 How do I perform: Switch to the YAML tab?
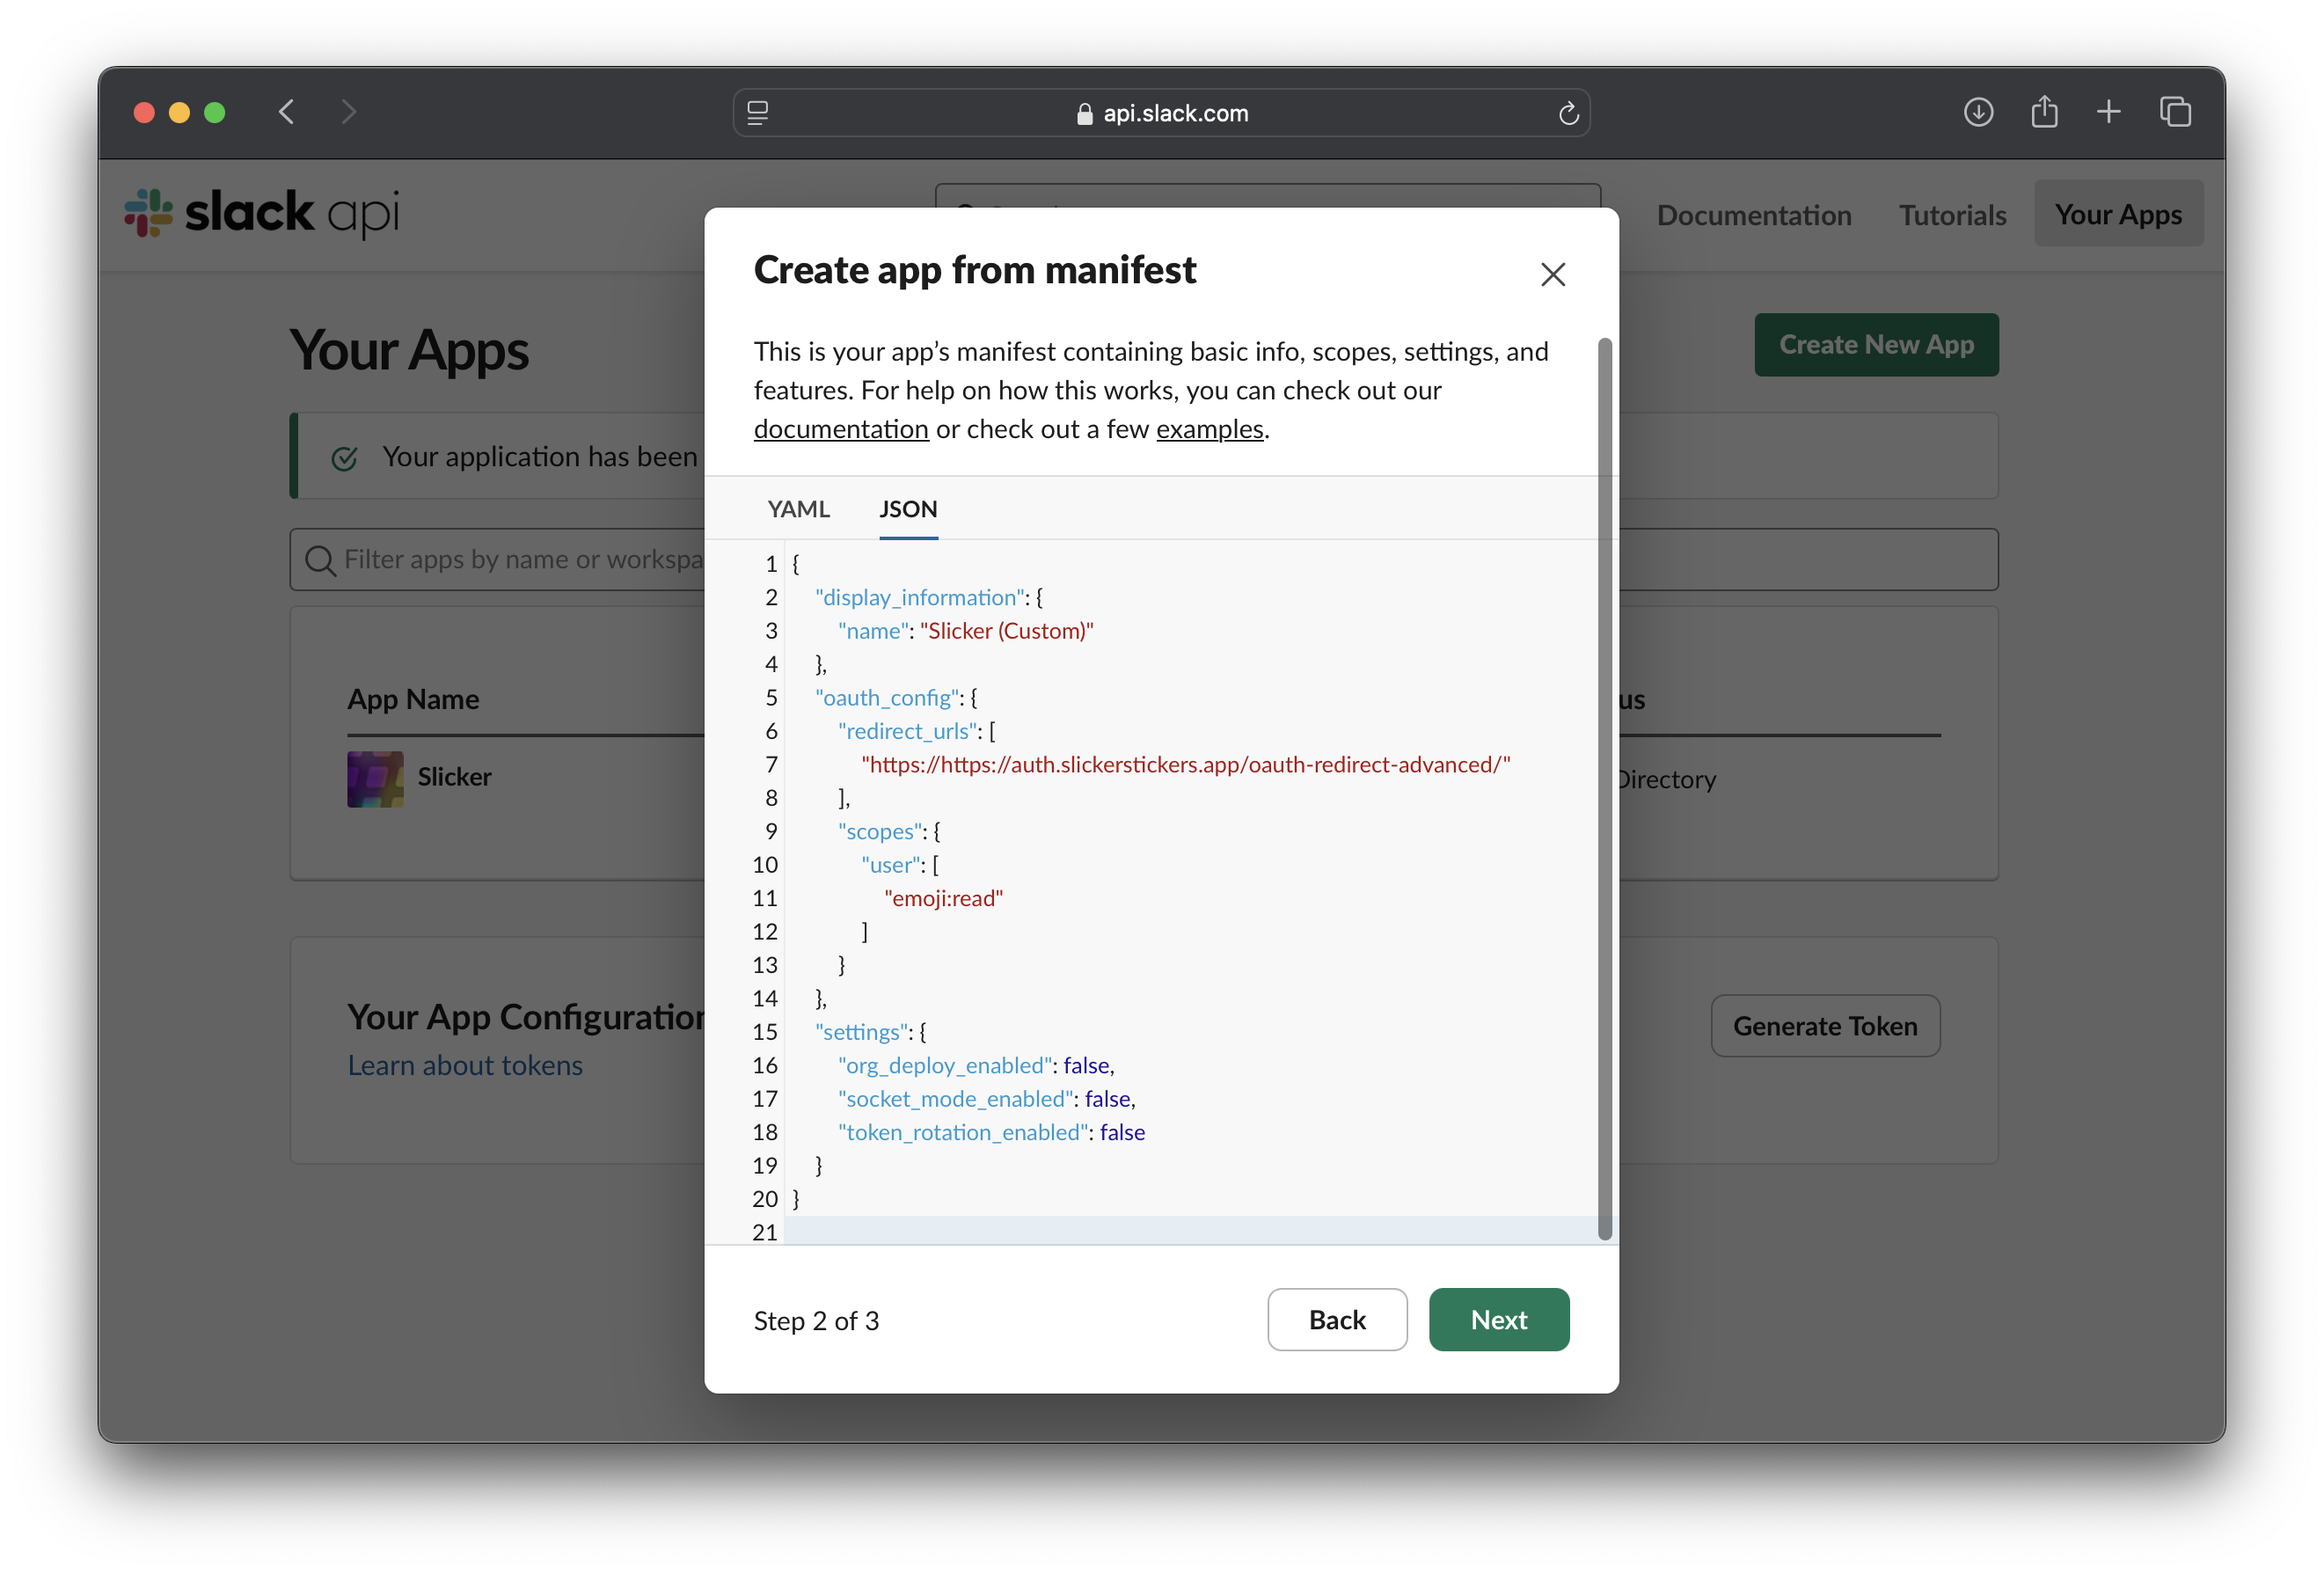coord(798,509)
